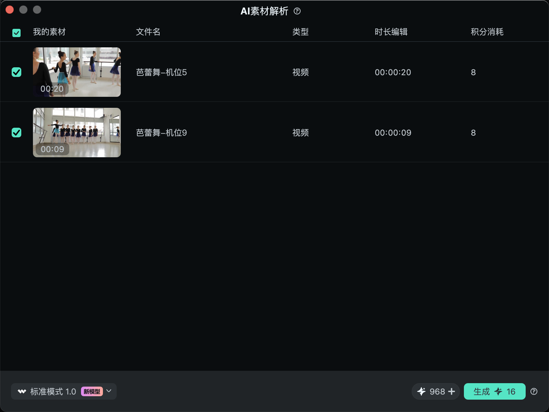Click the 类型 column header
Image resolution: width=549 pixels, height=412 pixels.
(x=301, y=32)
